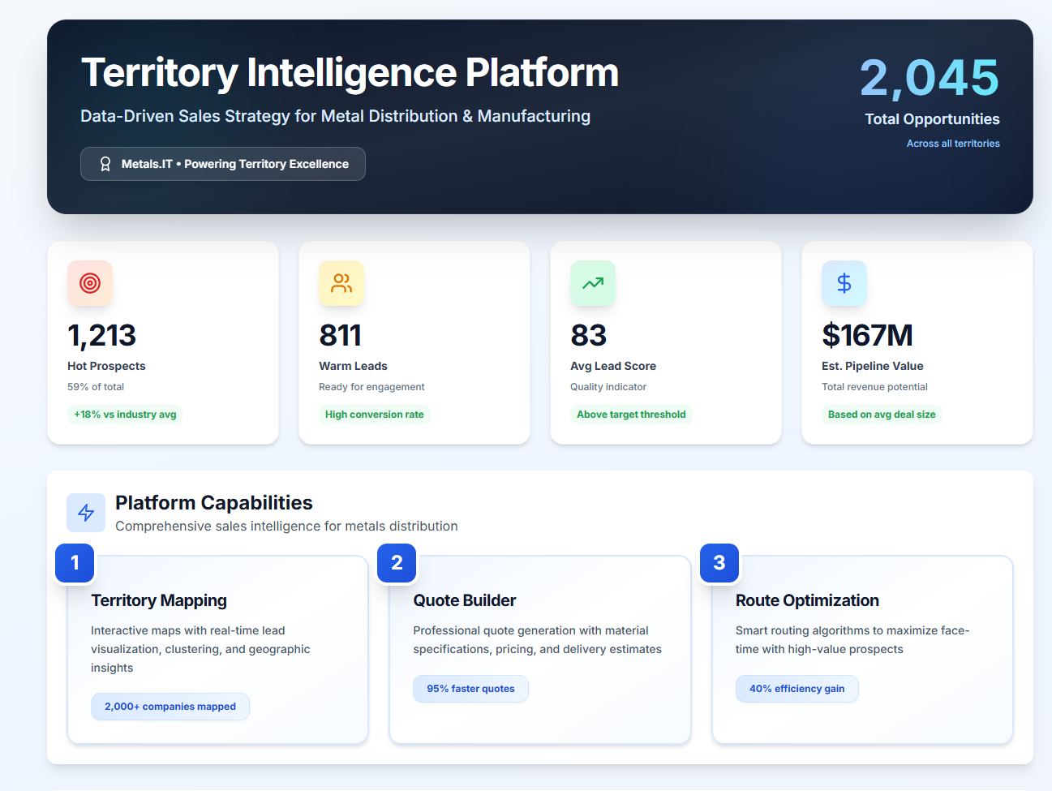The height and width of the screenshot is (791, 1052).
Task: Open the Territory Mapping card heading
Action: (159, 600)
